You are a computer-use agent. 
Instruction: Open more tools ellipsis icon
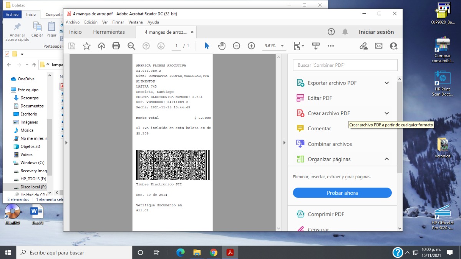tap(331, 46)
